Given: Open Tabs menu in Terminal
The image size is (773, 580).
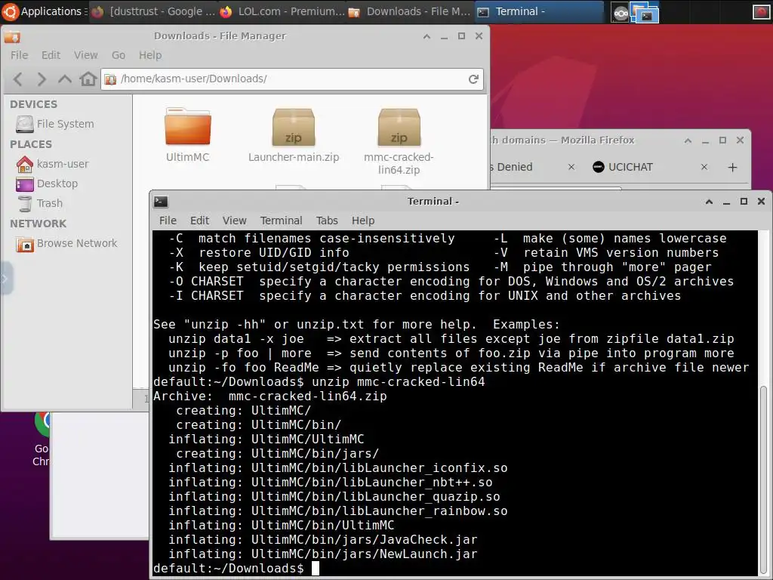Looking at the screenshot, I should click(327, 221).
